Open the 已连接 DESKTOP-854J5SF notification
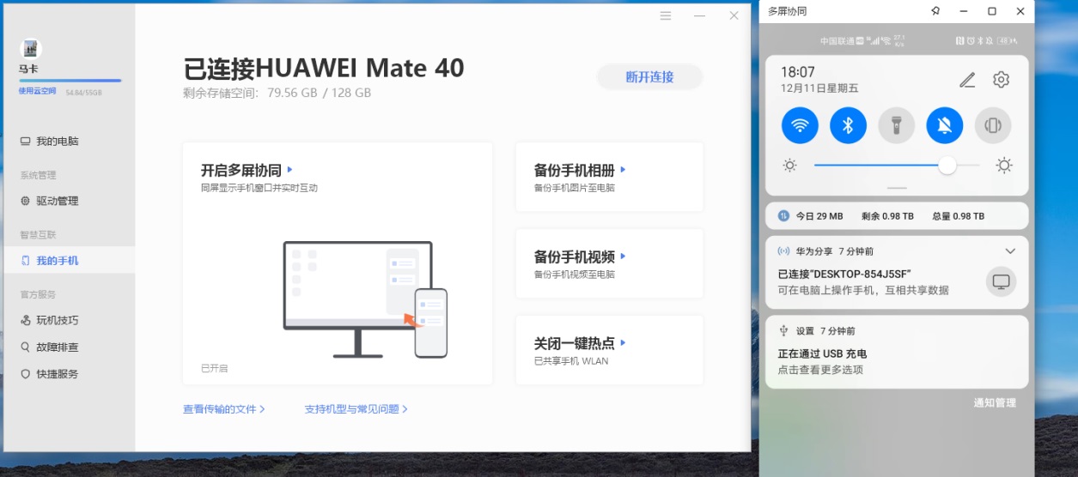1078x477 pixels. click(897, 273)
